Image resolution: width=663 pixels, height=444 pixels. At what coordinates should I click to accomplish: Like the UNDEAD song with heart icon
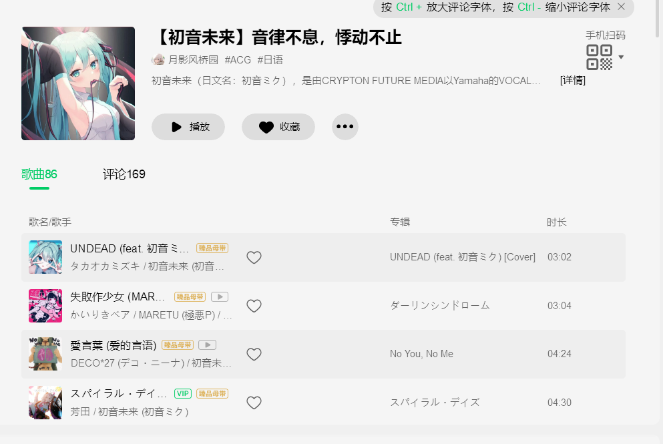click(x=254, y=257)
